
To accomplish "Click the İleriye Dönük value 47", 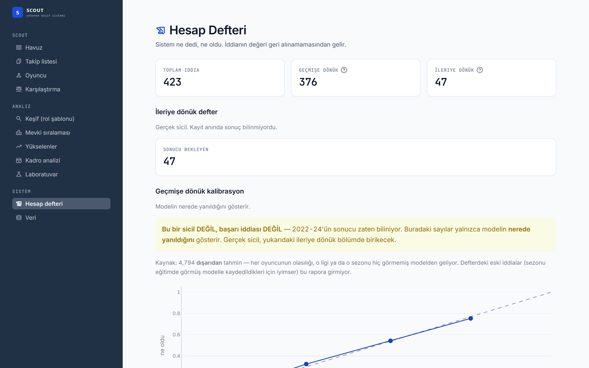I will pyautogui.click(x=441, y=82).
